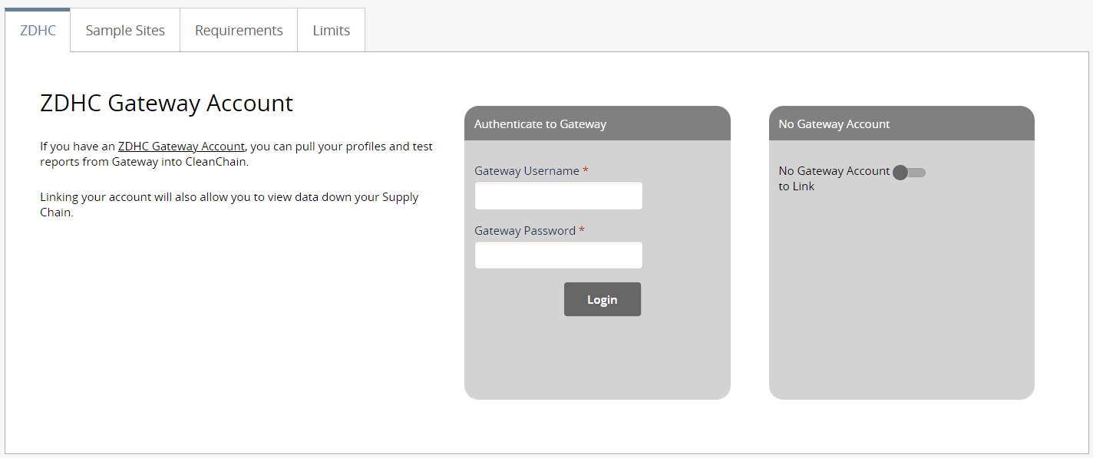
Task: Click the 'Gateway Password' label
Action: [x=530, y=231]
